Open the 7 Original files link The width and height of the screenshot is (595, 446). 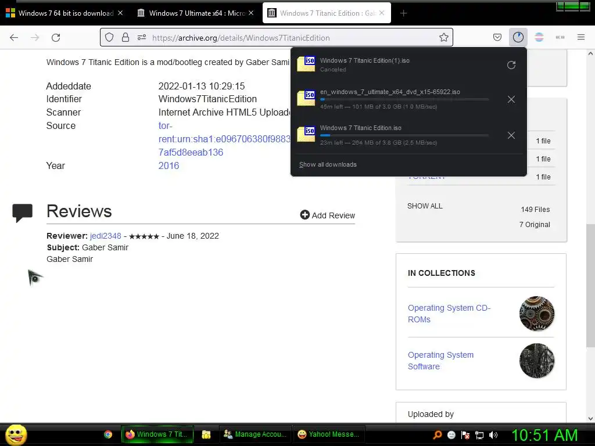(535, 225)
